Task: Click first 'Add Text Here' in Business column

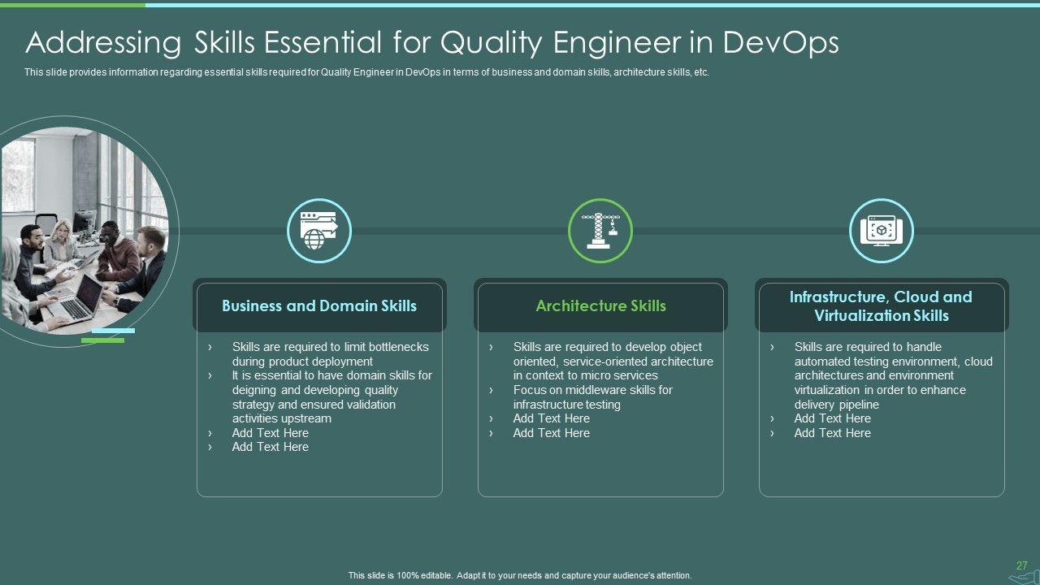Action: (270, 433)
